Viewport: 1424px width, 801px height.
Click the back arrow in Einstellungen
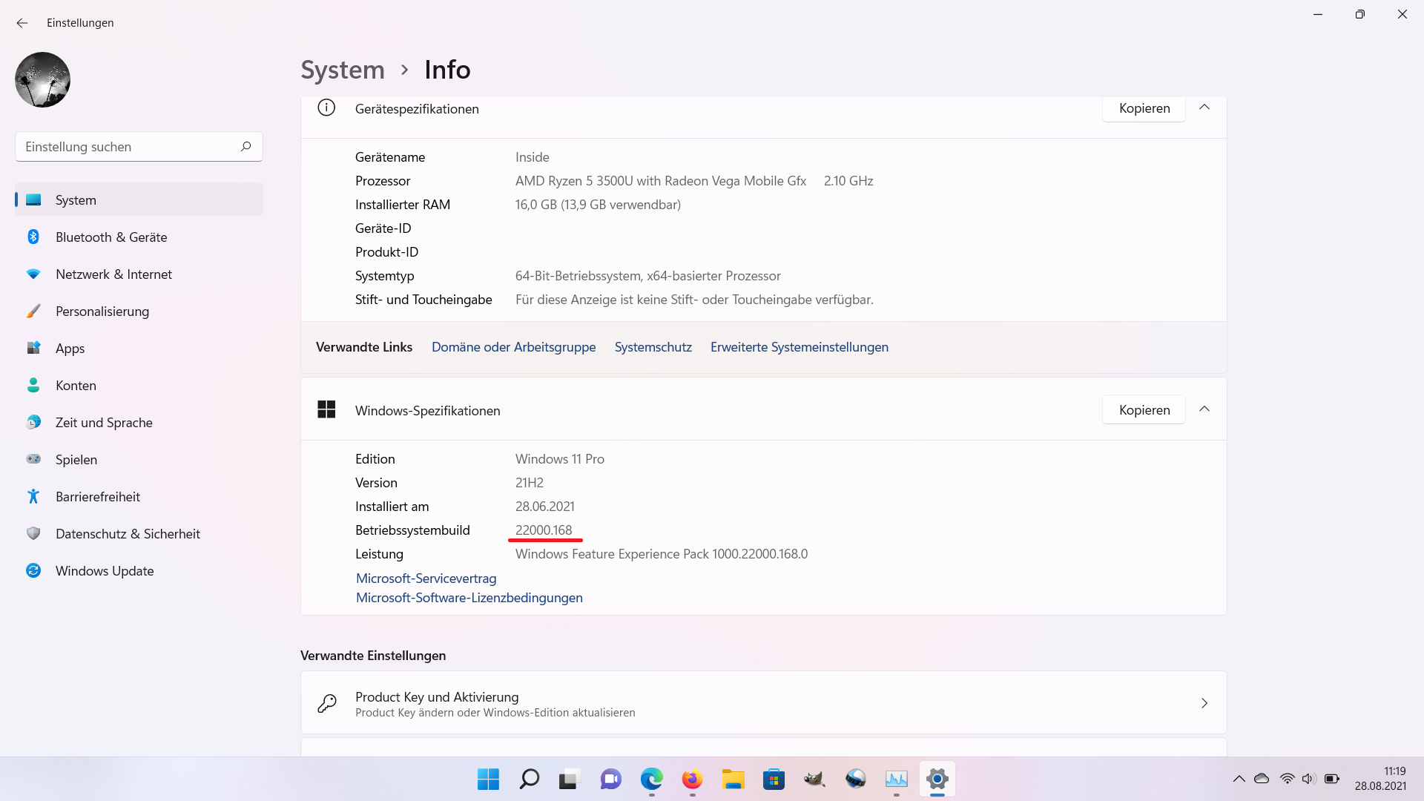[22, 23]
